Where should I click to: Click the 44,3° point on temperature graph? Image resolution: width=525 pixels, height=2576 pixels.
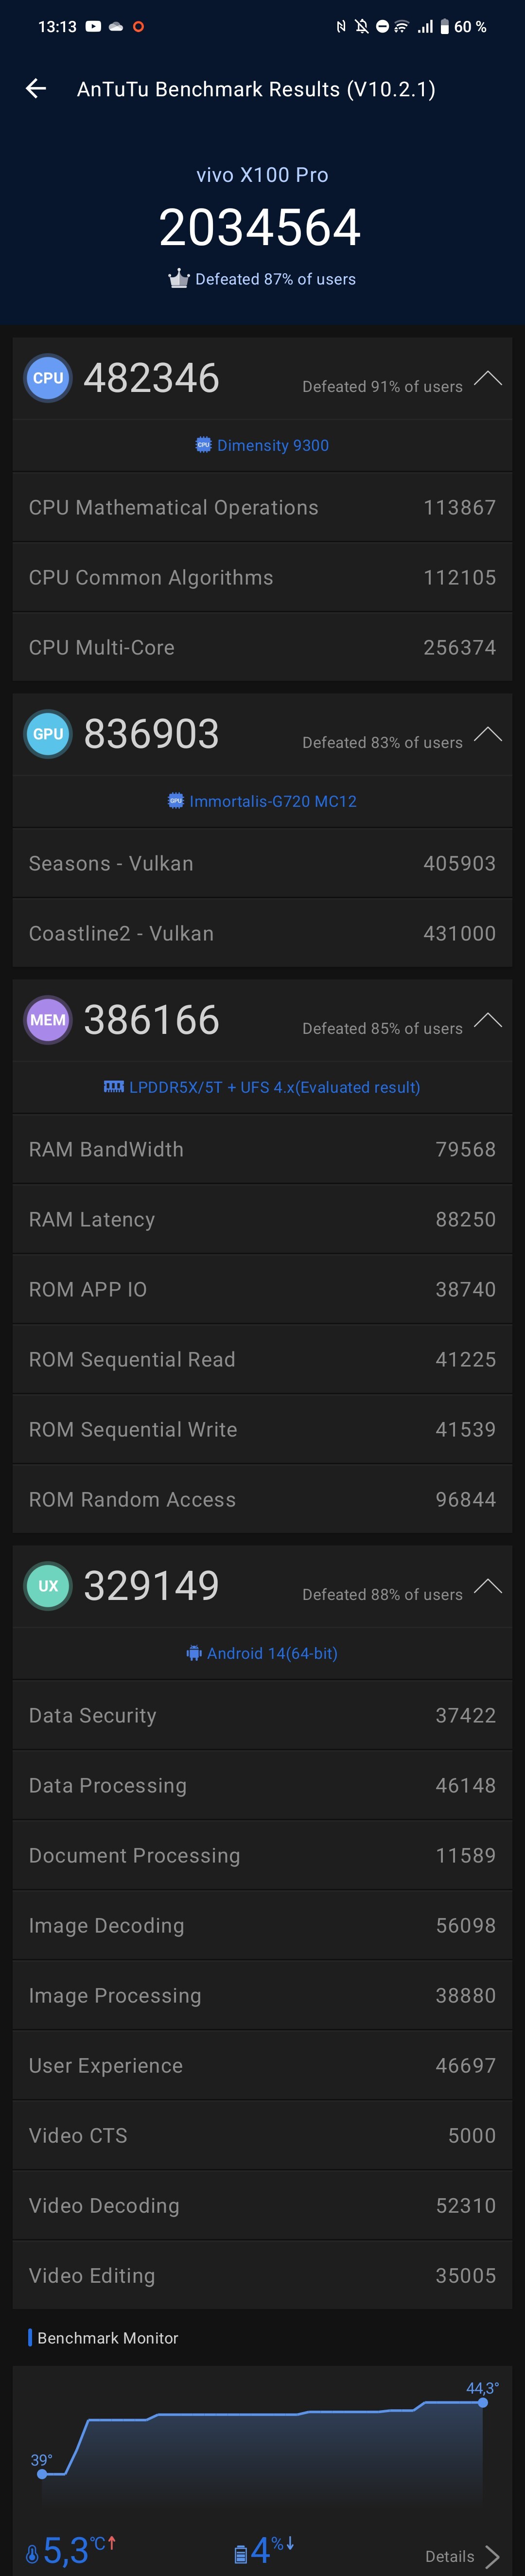pyautogui.click(x=483, y=2400)
